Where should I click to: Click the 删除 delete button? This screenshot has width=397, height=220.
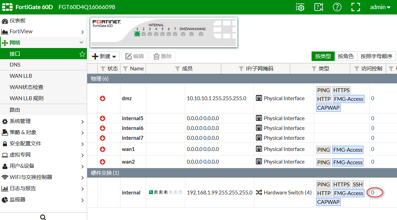tap(162, 56)
